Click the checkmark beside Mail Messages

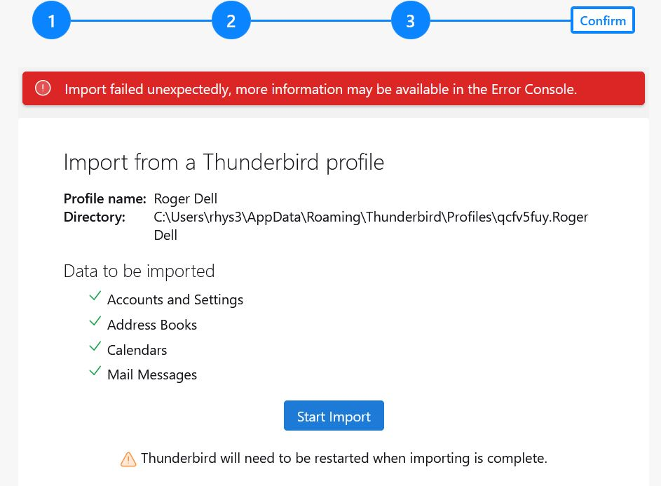pos(95,371)
